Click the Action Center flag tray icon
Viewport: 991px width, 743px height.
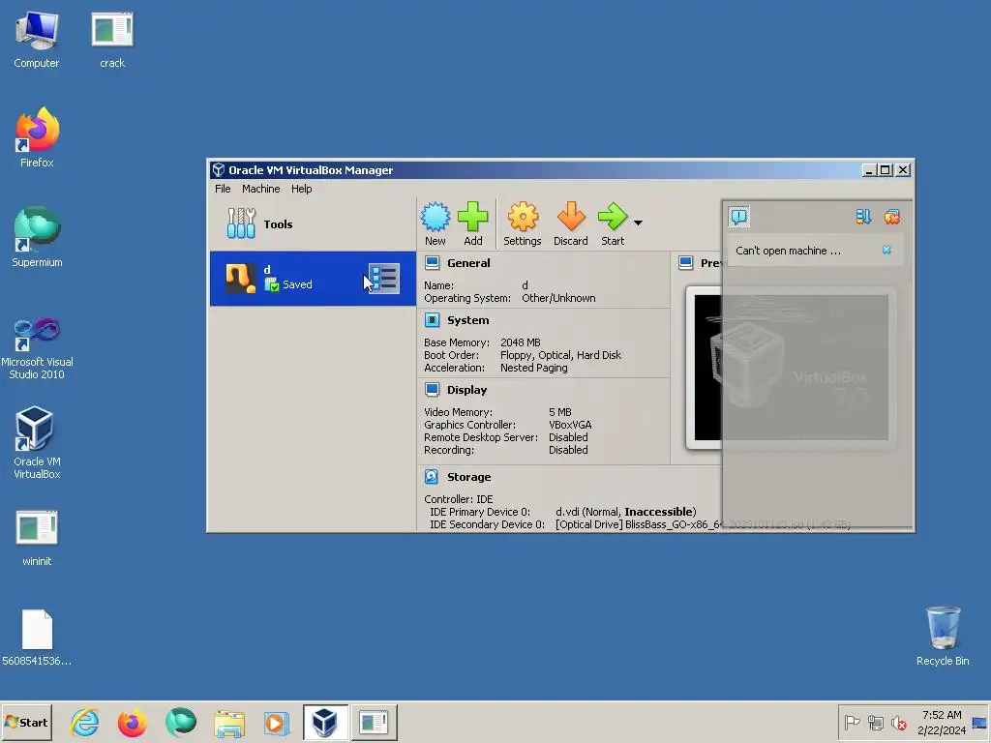point(852,722)
